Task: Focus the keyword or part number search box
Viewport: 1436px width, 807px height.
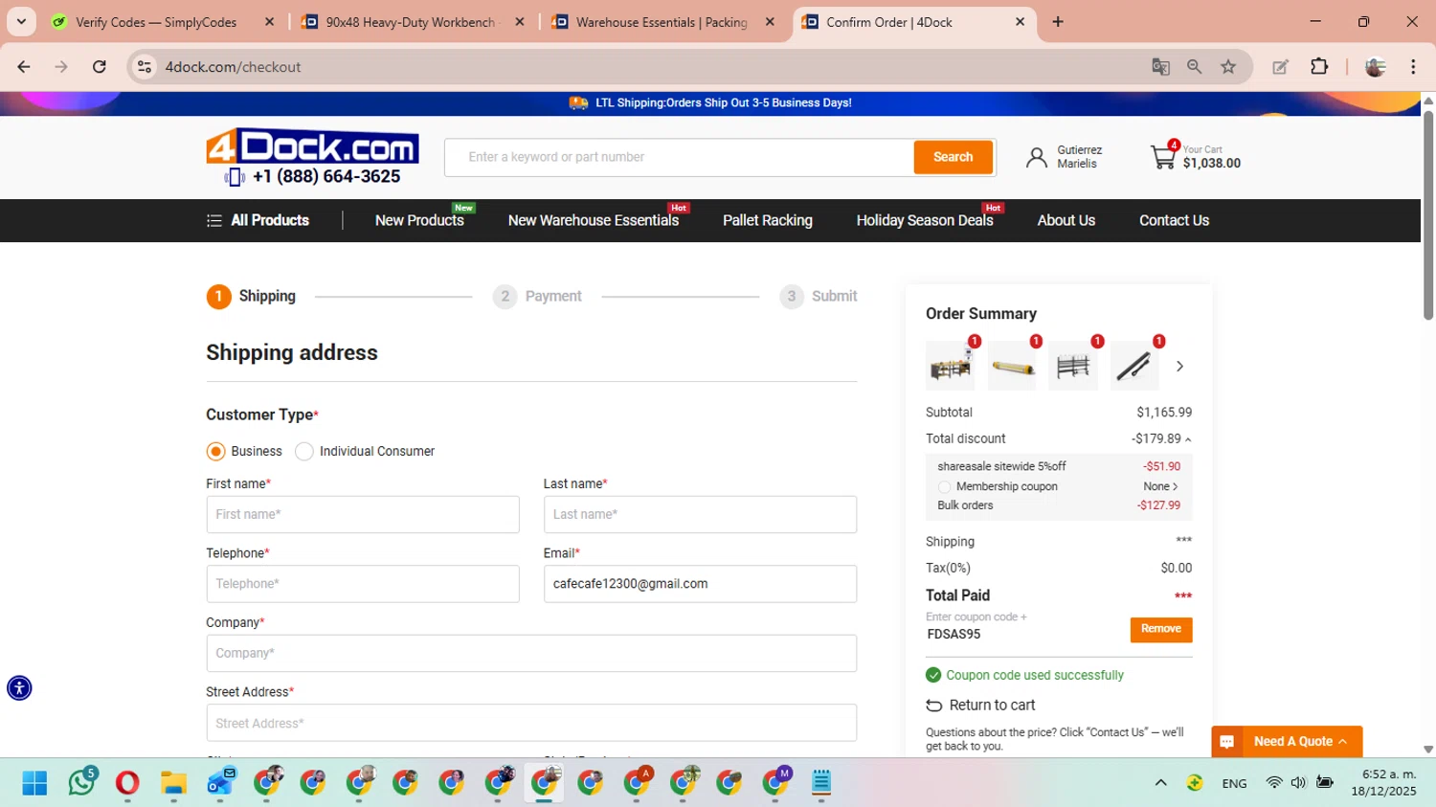Action: 679,157
